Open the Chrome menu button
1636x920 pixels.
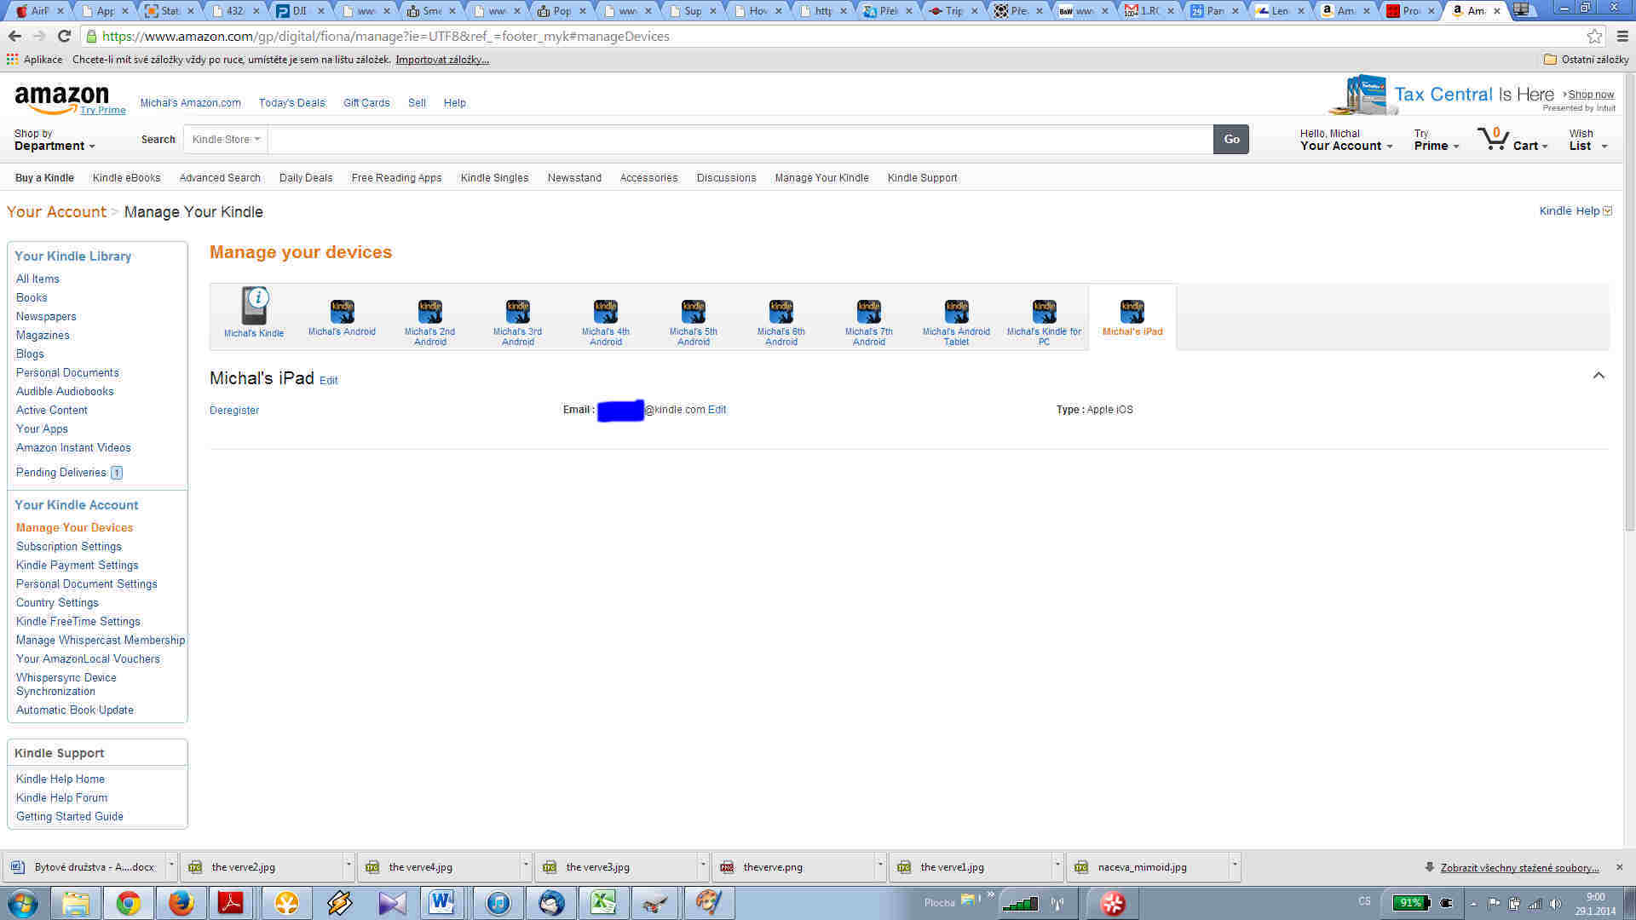pos(1622,36)
